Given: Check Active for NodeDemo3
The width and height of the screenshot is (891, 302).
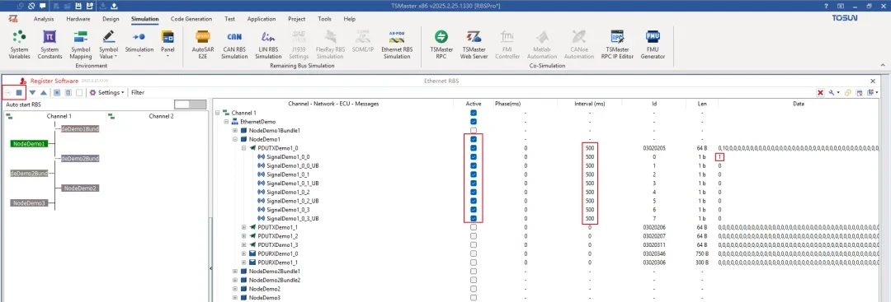Looking at the screenshot, I should tap(474, 297).
